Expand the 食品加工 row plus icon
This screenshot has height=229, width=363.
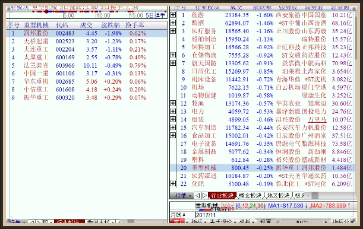pyautogui.click(x=173, y=135)
